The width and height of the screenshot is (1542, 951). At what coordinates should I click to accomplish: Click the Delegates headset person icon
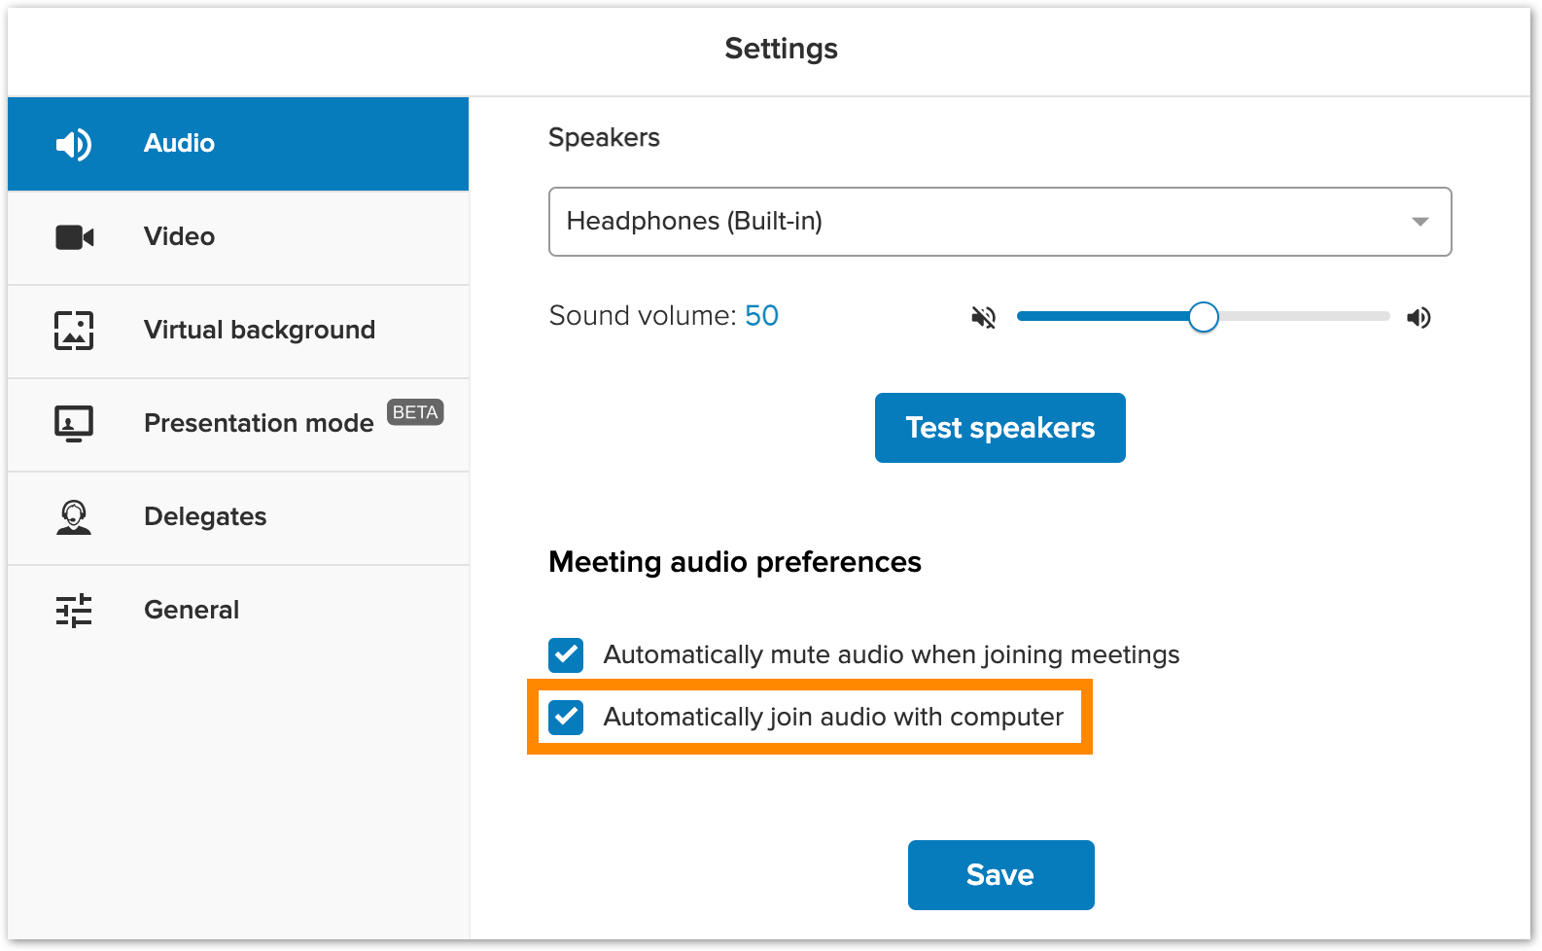pyautogui.click(x=74, y=517)
